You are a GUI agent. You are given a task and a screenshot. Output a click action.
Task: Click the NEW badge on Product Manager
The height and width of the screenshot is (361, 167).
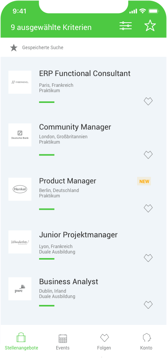tap(144, 181)
